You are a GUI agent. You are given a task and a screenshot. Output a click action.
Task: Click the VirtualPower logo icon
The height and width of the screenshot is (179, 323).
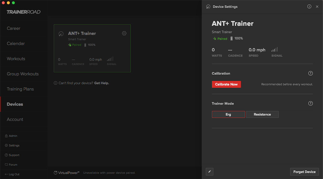click(55, 173)
